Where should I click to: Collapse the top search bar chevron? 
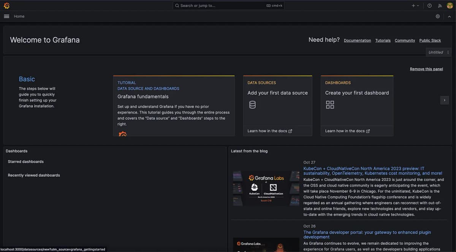449,16
